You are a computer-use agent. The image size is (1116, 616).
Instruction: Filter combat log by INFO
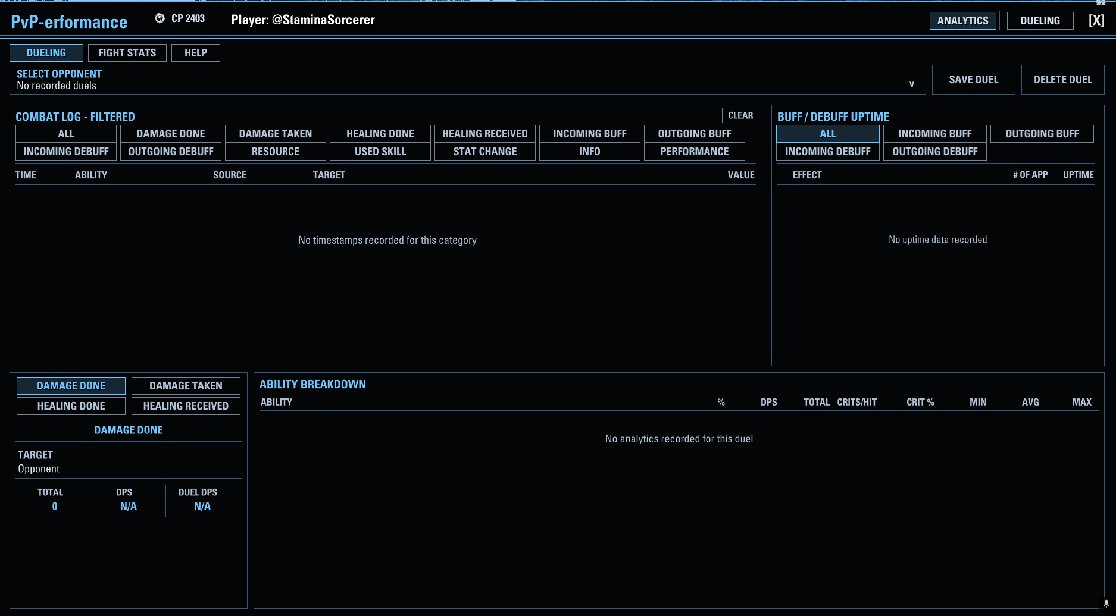pos(590,152)
